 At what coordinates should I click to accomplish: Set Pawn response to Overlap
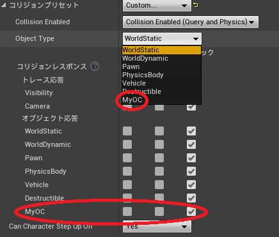click(159, 158)
